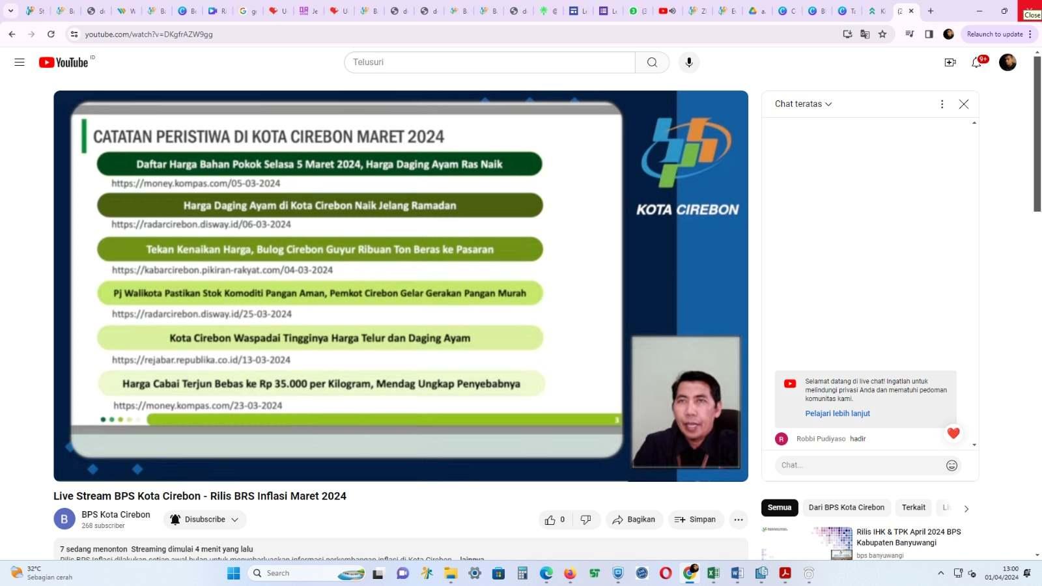Click the search magnifier button
1042x586 pixels.
(x=652, y=63)
